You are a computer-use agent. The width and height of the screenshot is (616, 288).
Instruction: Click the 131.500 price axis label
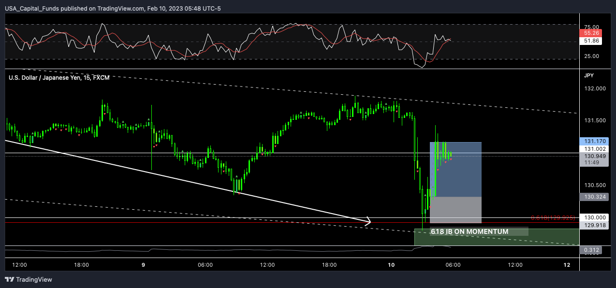[595, 120]
